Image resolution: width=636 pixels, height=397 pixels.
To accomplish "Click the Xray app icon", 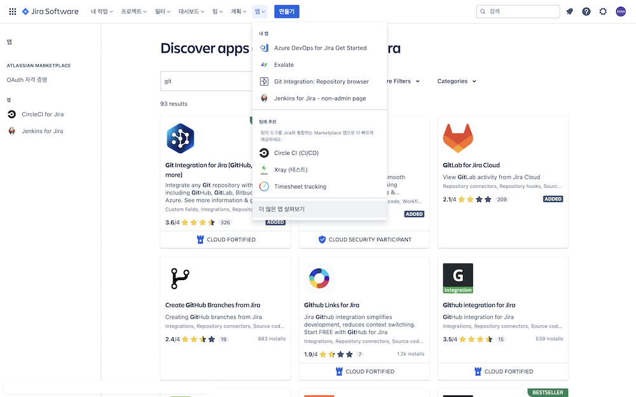I will point(264,170).
